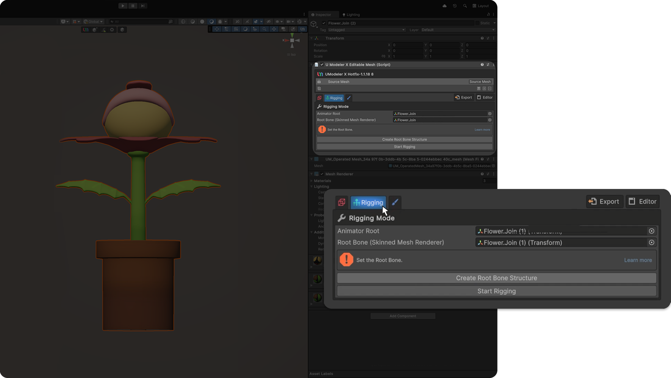Toggle the Static checkbox
The height and width of the screenshot is (378, 671).
[477, 23]
